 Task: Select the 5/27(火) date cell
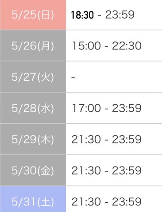[x=33, y=77]
